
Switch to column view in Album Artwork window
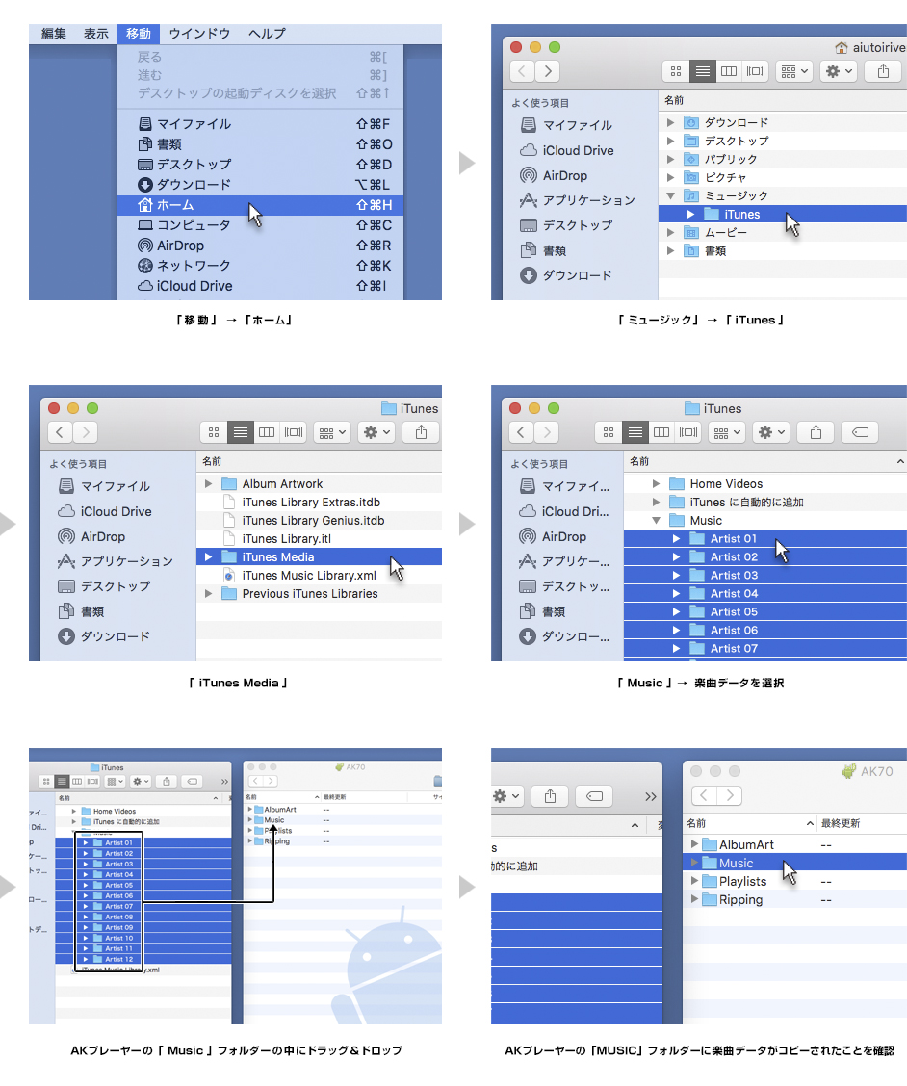click(x=267, y=432)
